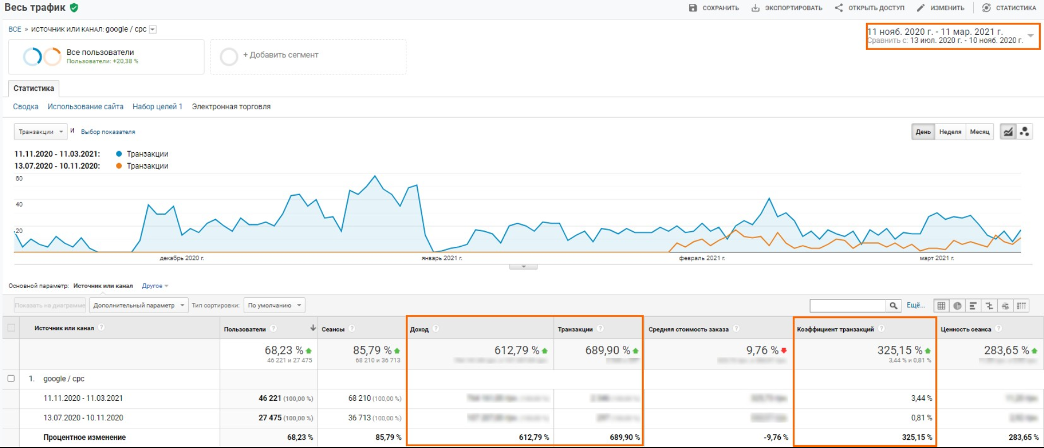The height and width of the screenshot is (448, 1044).
Task: Click the google / cpc row label
Action: pos(64,378)
